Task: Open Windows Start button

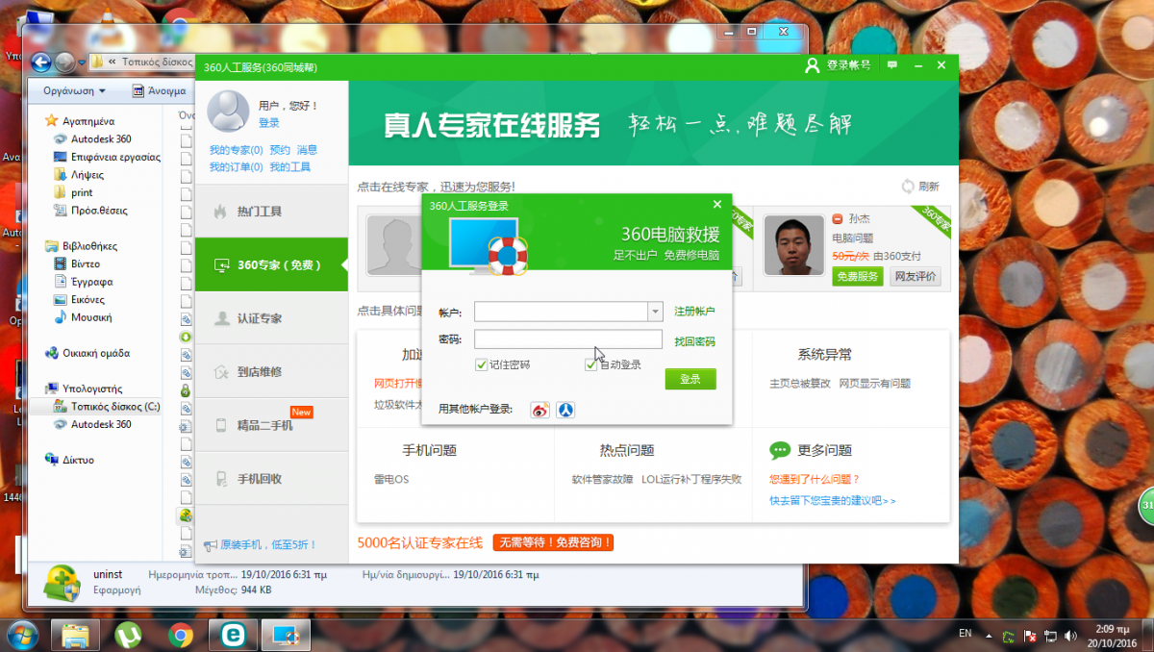Action: click(22, 634)
